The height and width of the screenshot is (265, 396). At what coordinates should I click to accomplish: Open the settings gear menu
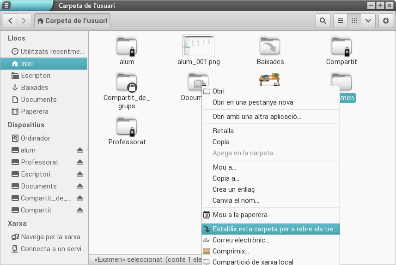(386, 21)
